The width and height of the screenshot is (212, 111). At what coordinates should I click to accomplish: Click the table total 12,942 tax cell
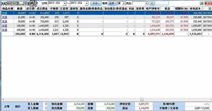64,34
